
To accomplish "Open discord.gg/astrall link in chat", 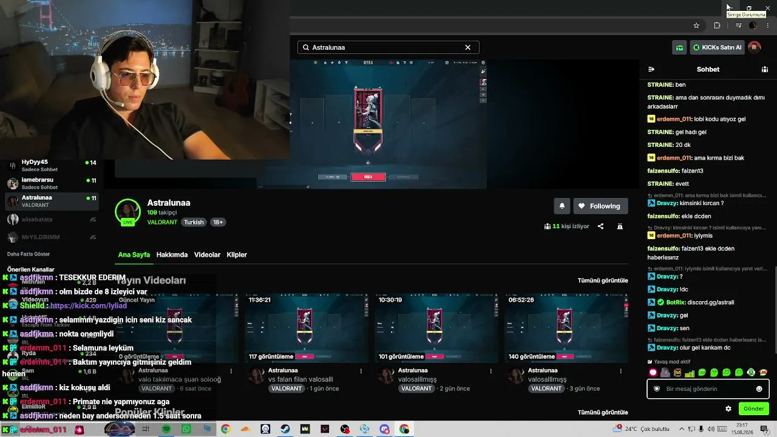I will click(x=710, y=302).
